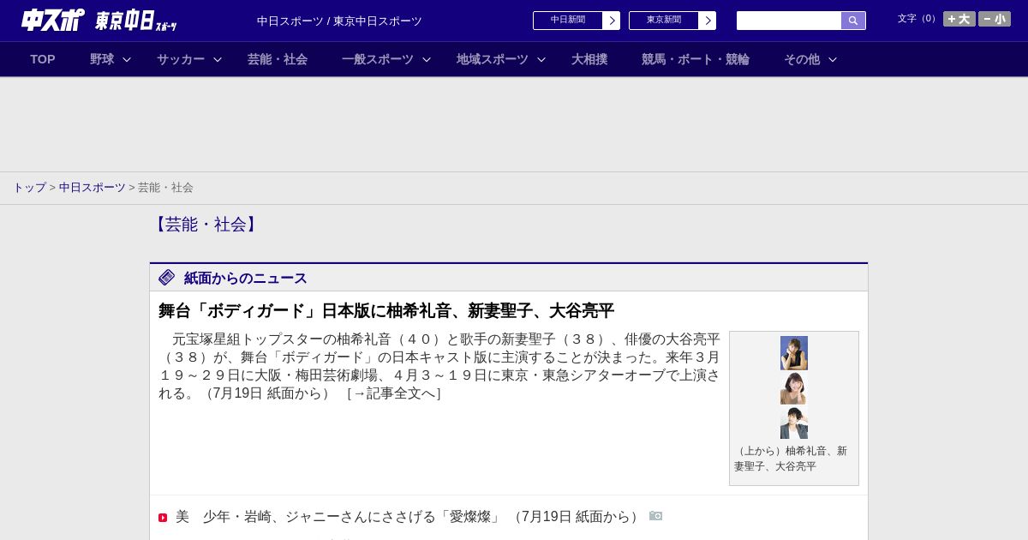The height and width of the screenshot is (540, 1028).
Task: Click the arrow next to 東京新聞
Action: [x=708, y=21]
